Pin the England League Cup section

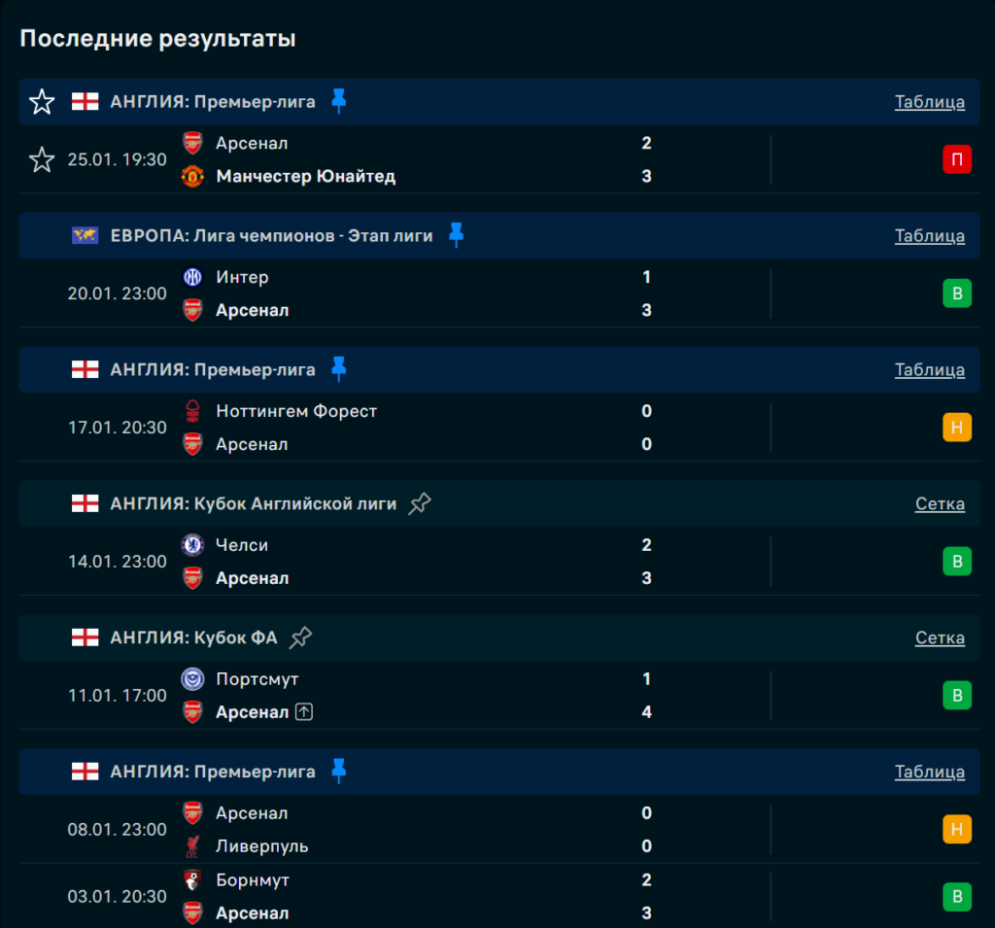420,503
